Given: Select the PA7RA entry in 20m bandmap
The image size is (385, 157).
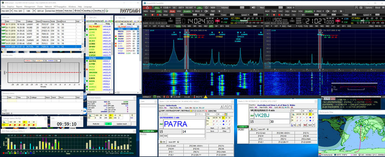Looking at the screenshot, I should [x=98, y=58].
